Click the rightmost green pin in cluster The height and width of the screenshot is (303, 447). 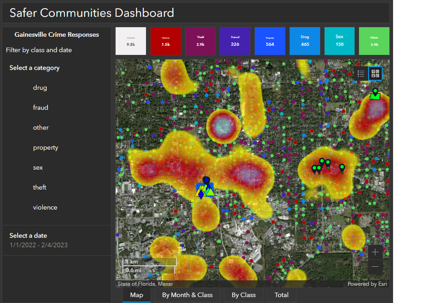coord(342,168)
